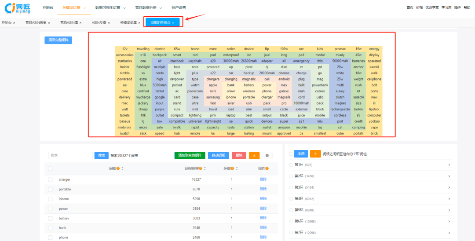
Task: Click the 展示完整矩阵 button
Action: click(58, 40)
